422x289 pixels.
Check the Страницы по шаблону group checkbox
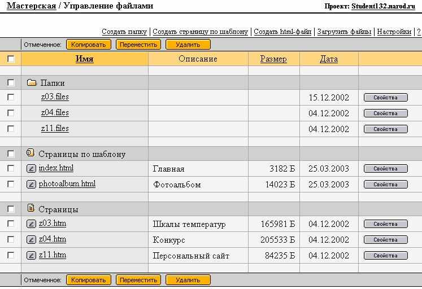[x=11, y=154]
